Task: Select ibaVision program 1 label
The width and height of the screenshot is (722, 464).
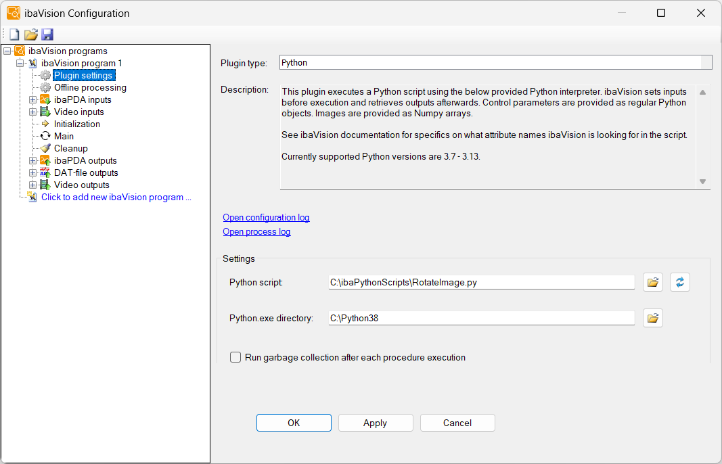Action: tap(82, 63)
